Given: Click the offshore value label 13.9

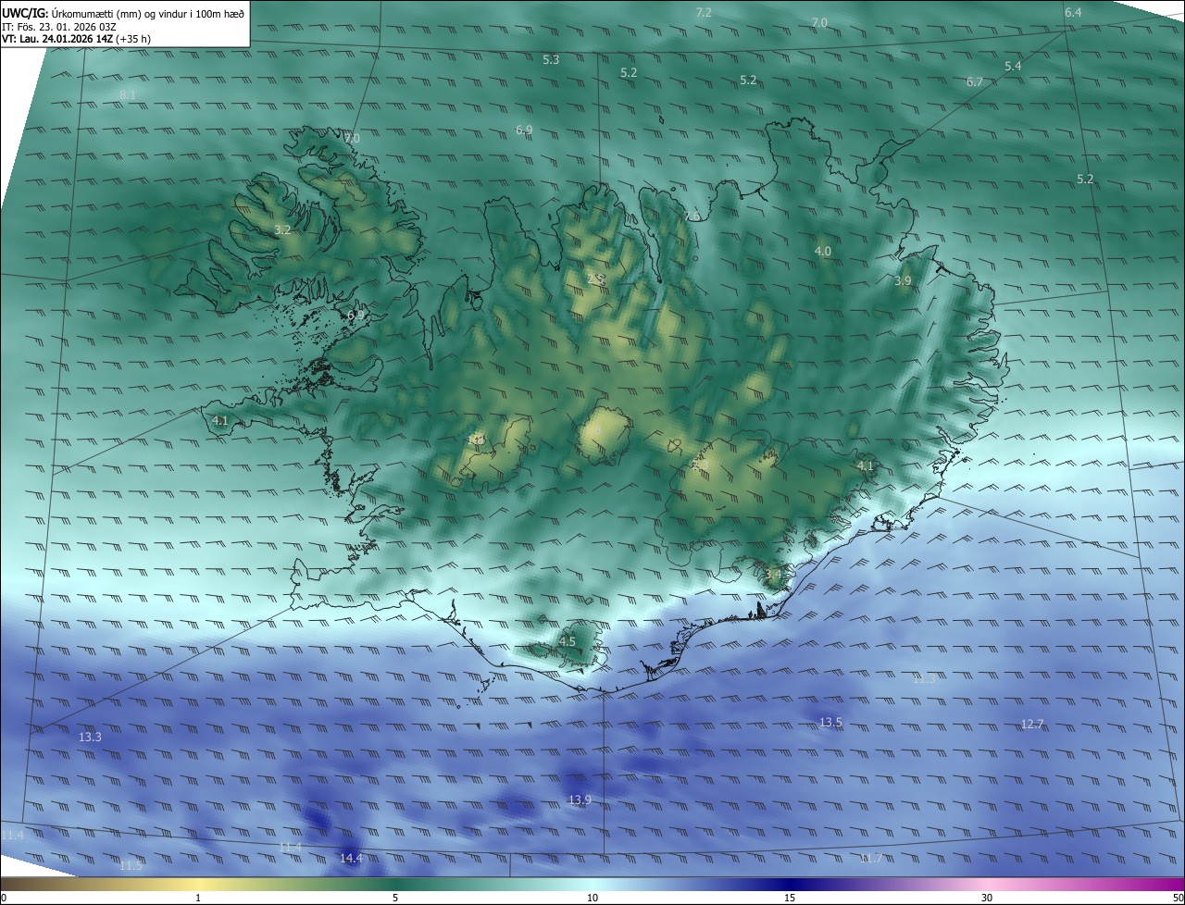Looking at the screenshot, I should click(580, 800).
